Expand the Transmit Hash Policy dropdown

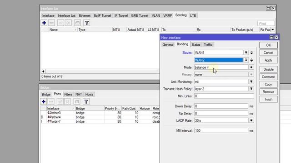[251, 89]
